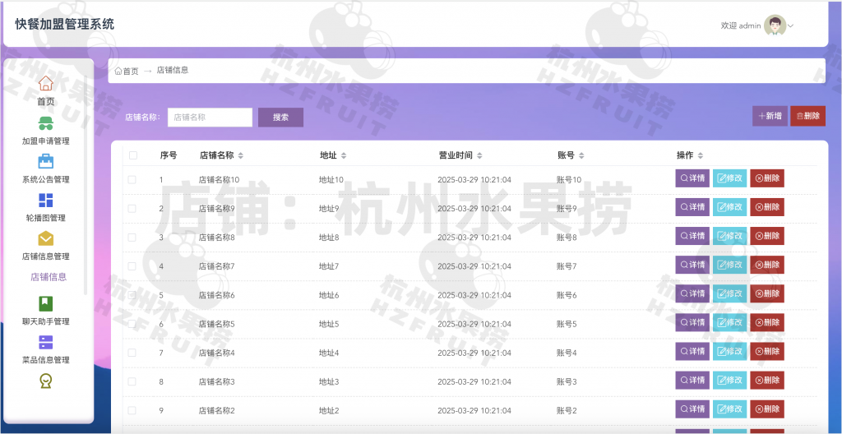Image resolution: width=842 pixels, height=434 pixels.
Task: Tick the select-all header checkbox
Action: (133, 155)
